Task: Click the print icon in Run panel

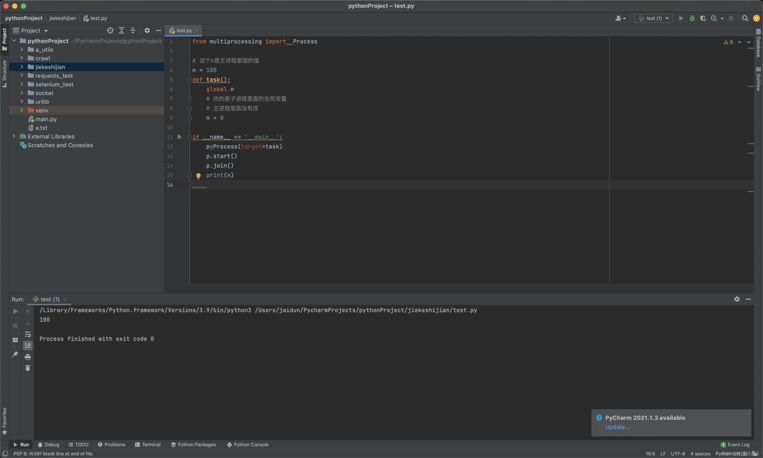Action: coord(28,357)
